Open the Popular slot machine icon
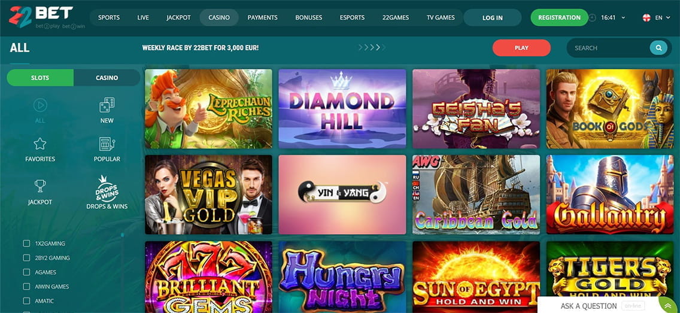 click(107, 144)
